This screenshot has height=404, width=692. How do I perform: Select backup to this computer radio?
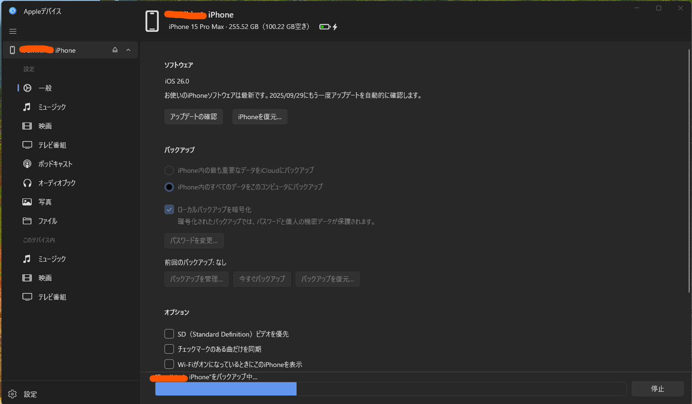point(169,187)
